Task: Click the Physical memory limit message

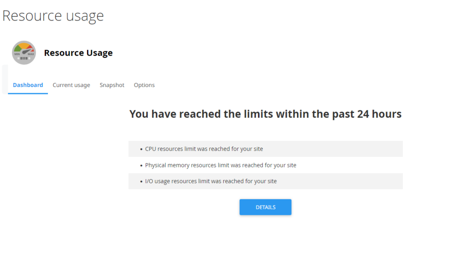Action: tap(221, 165)
